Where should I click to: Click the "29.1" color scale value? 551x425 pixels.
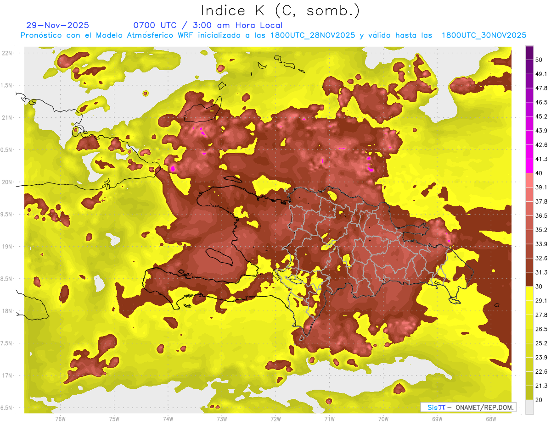(x=541, y=300)
